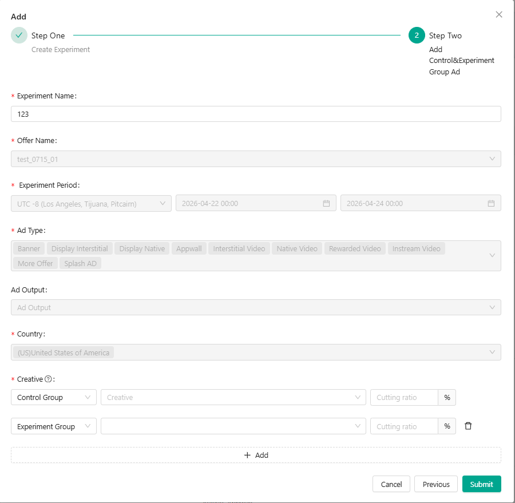Viewport: 515px width, 503px height.
Task: Click the Interstitial Video tag
Action: click(239, 249)
